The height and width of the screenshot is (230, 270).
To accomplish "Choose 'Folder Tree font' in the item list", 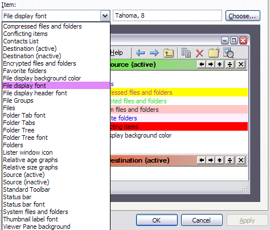I will click(x=25, y=138).
